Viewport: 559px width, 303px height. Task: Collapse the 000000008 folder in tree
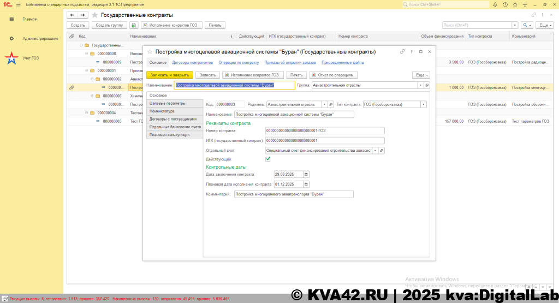[86, 54]
